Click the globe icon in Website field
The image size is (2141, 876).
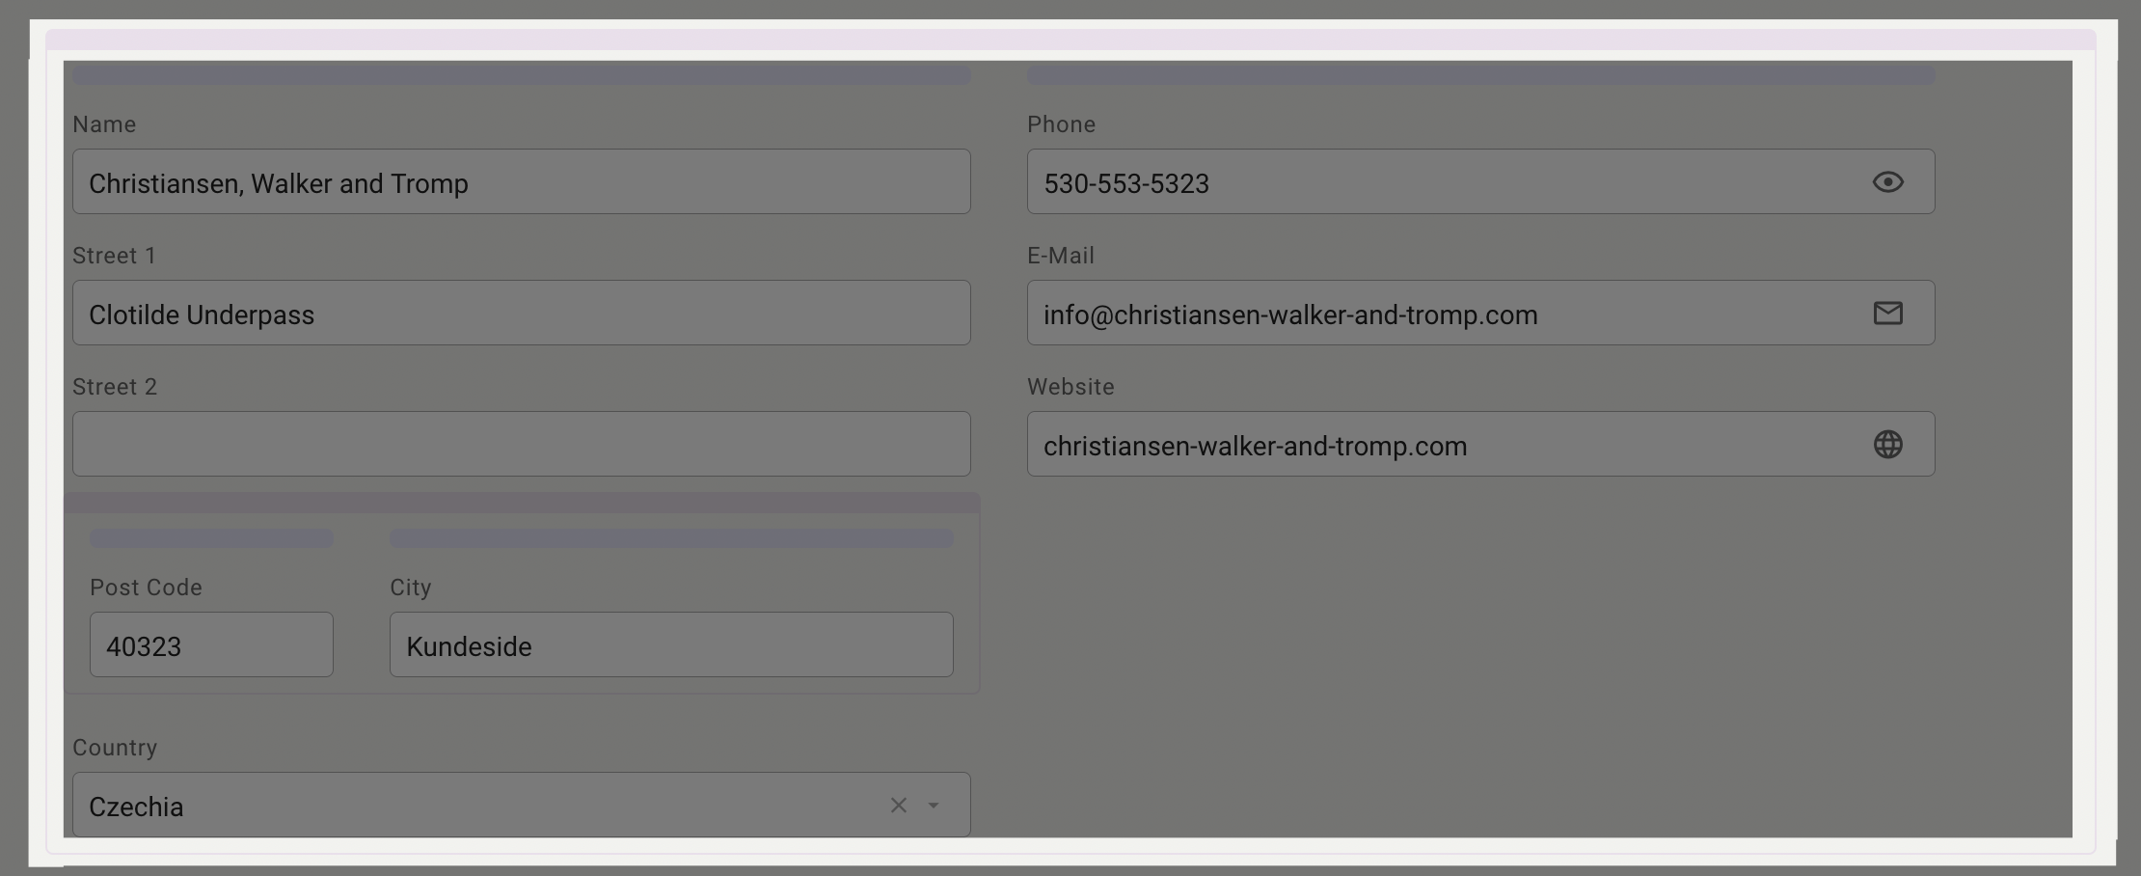point(1887,445)
